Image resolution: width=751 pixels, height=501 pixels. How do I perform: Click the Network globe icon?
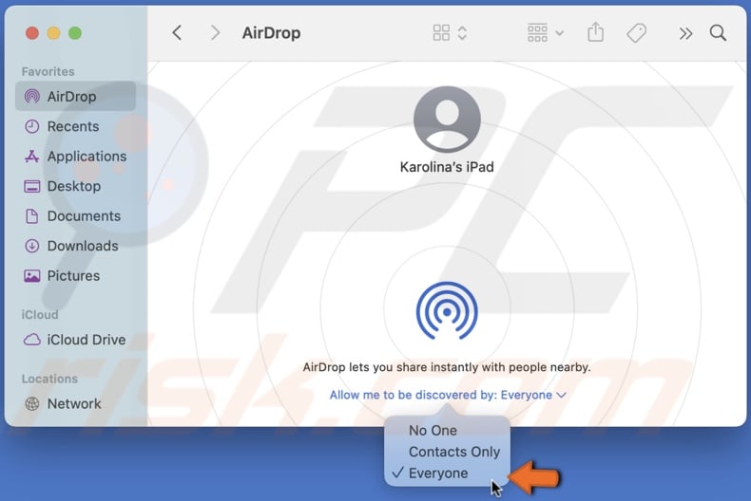coord(32,403)
